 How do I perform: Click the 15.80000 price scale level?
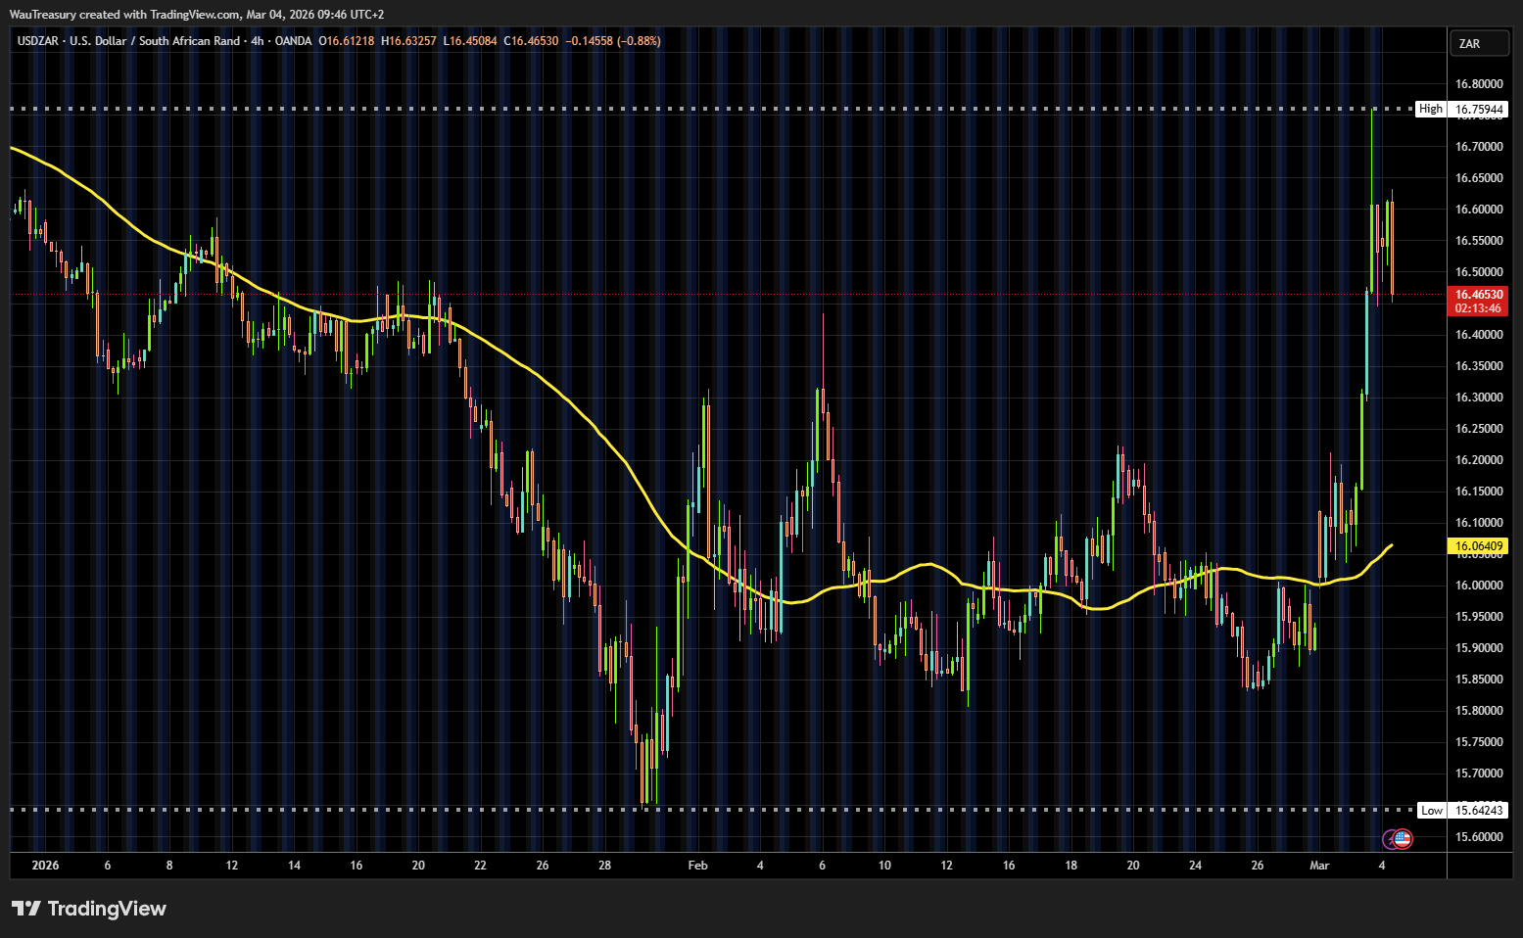(x=1478, y=711)
